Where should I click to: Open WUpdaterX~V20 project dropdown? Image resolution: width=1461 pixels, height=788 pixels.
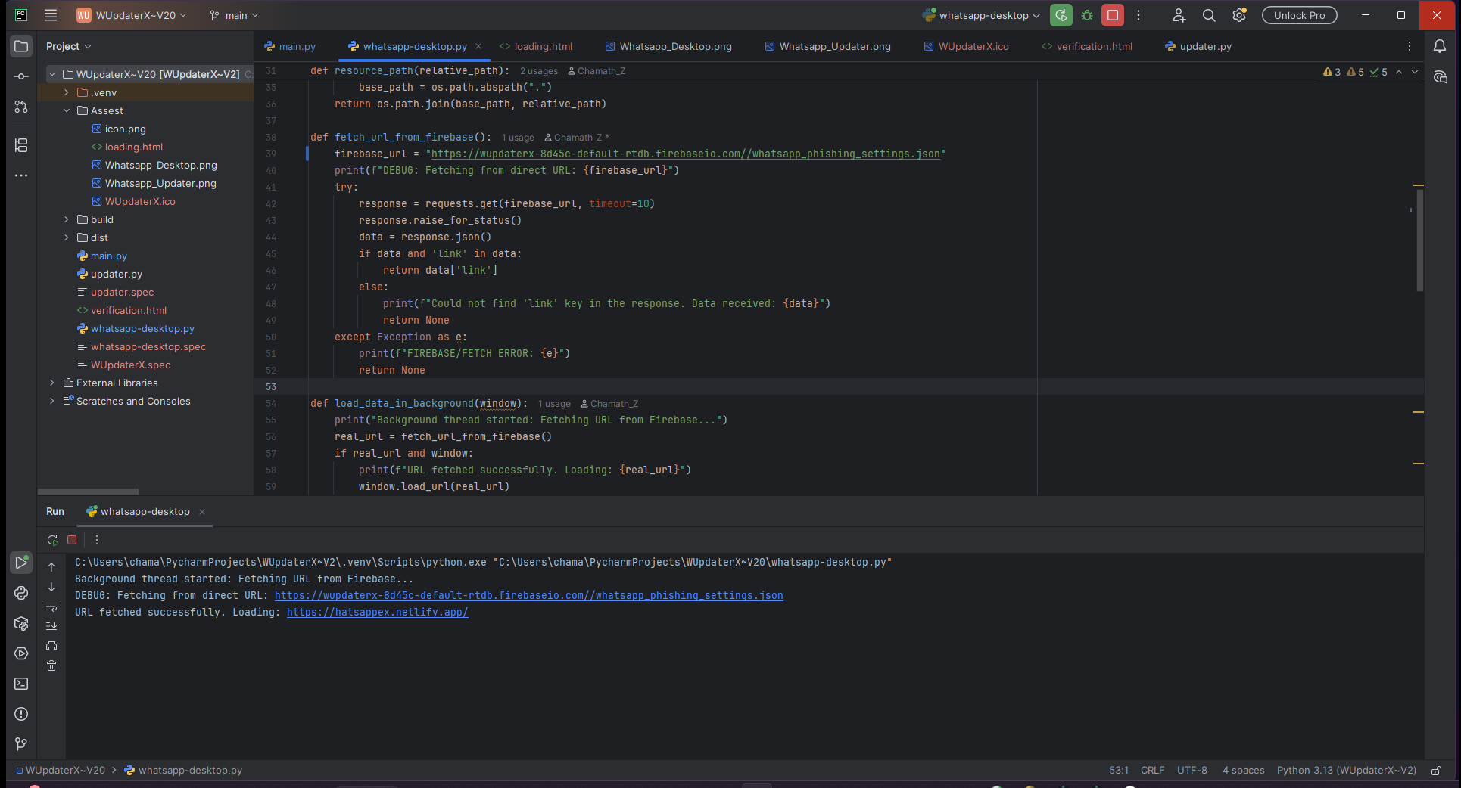point(131,15)
